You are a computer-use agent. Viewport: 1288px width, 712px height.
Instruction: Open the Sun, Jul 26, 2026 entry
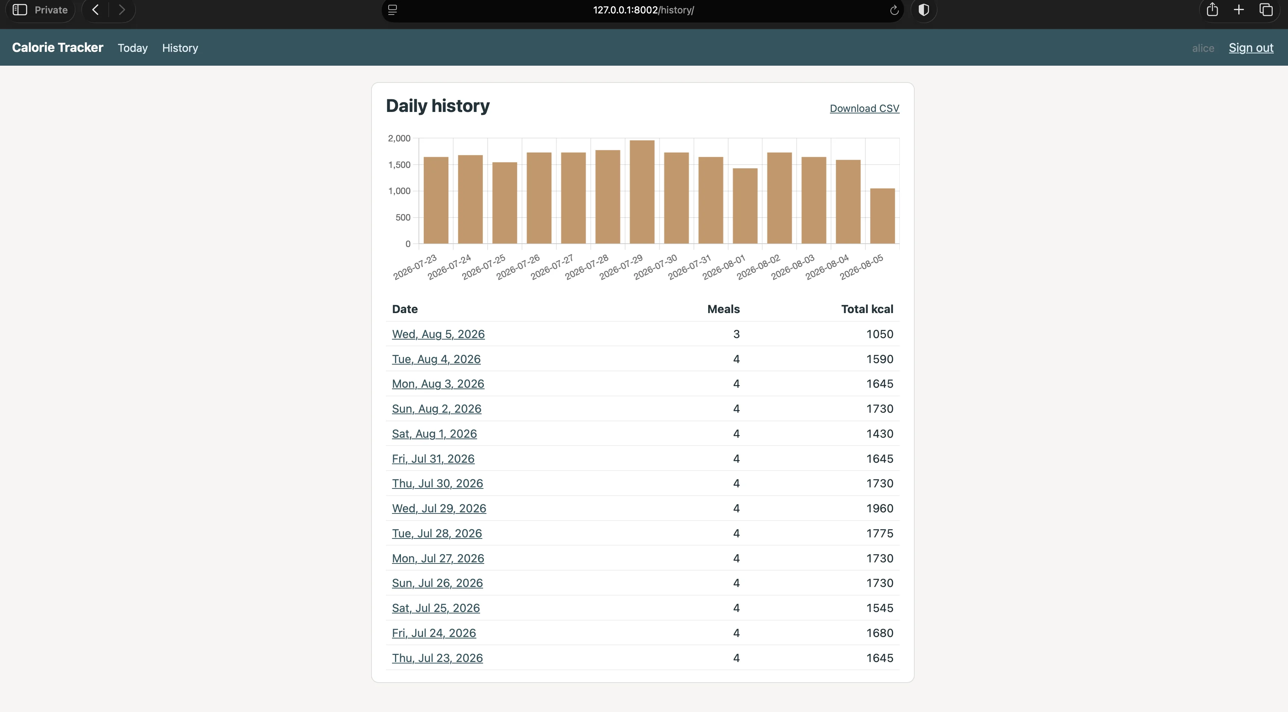pos(438,583)
